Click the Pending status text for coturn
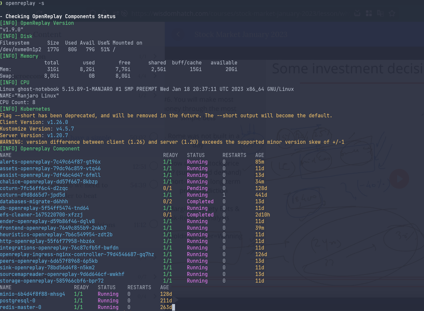This screenshot has height=311, width=424. click(197, 188)
